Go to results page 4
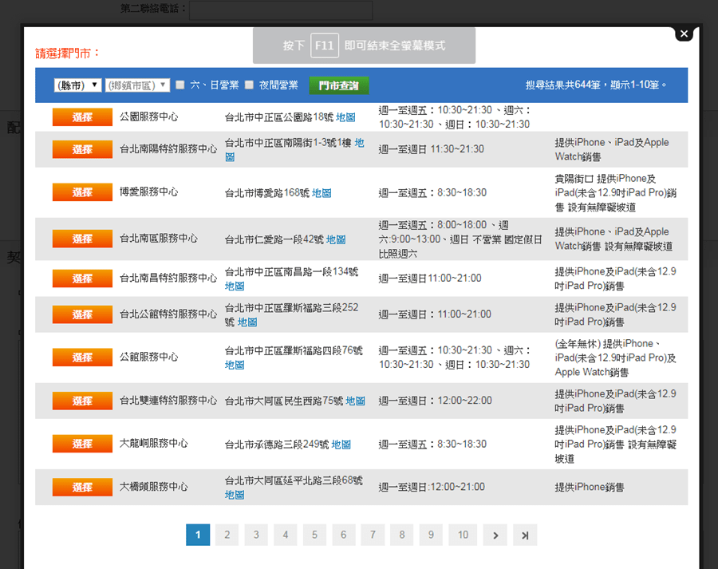The height and width of the screenshot is (569, 718). coord(286,535)
